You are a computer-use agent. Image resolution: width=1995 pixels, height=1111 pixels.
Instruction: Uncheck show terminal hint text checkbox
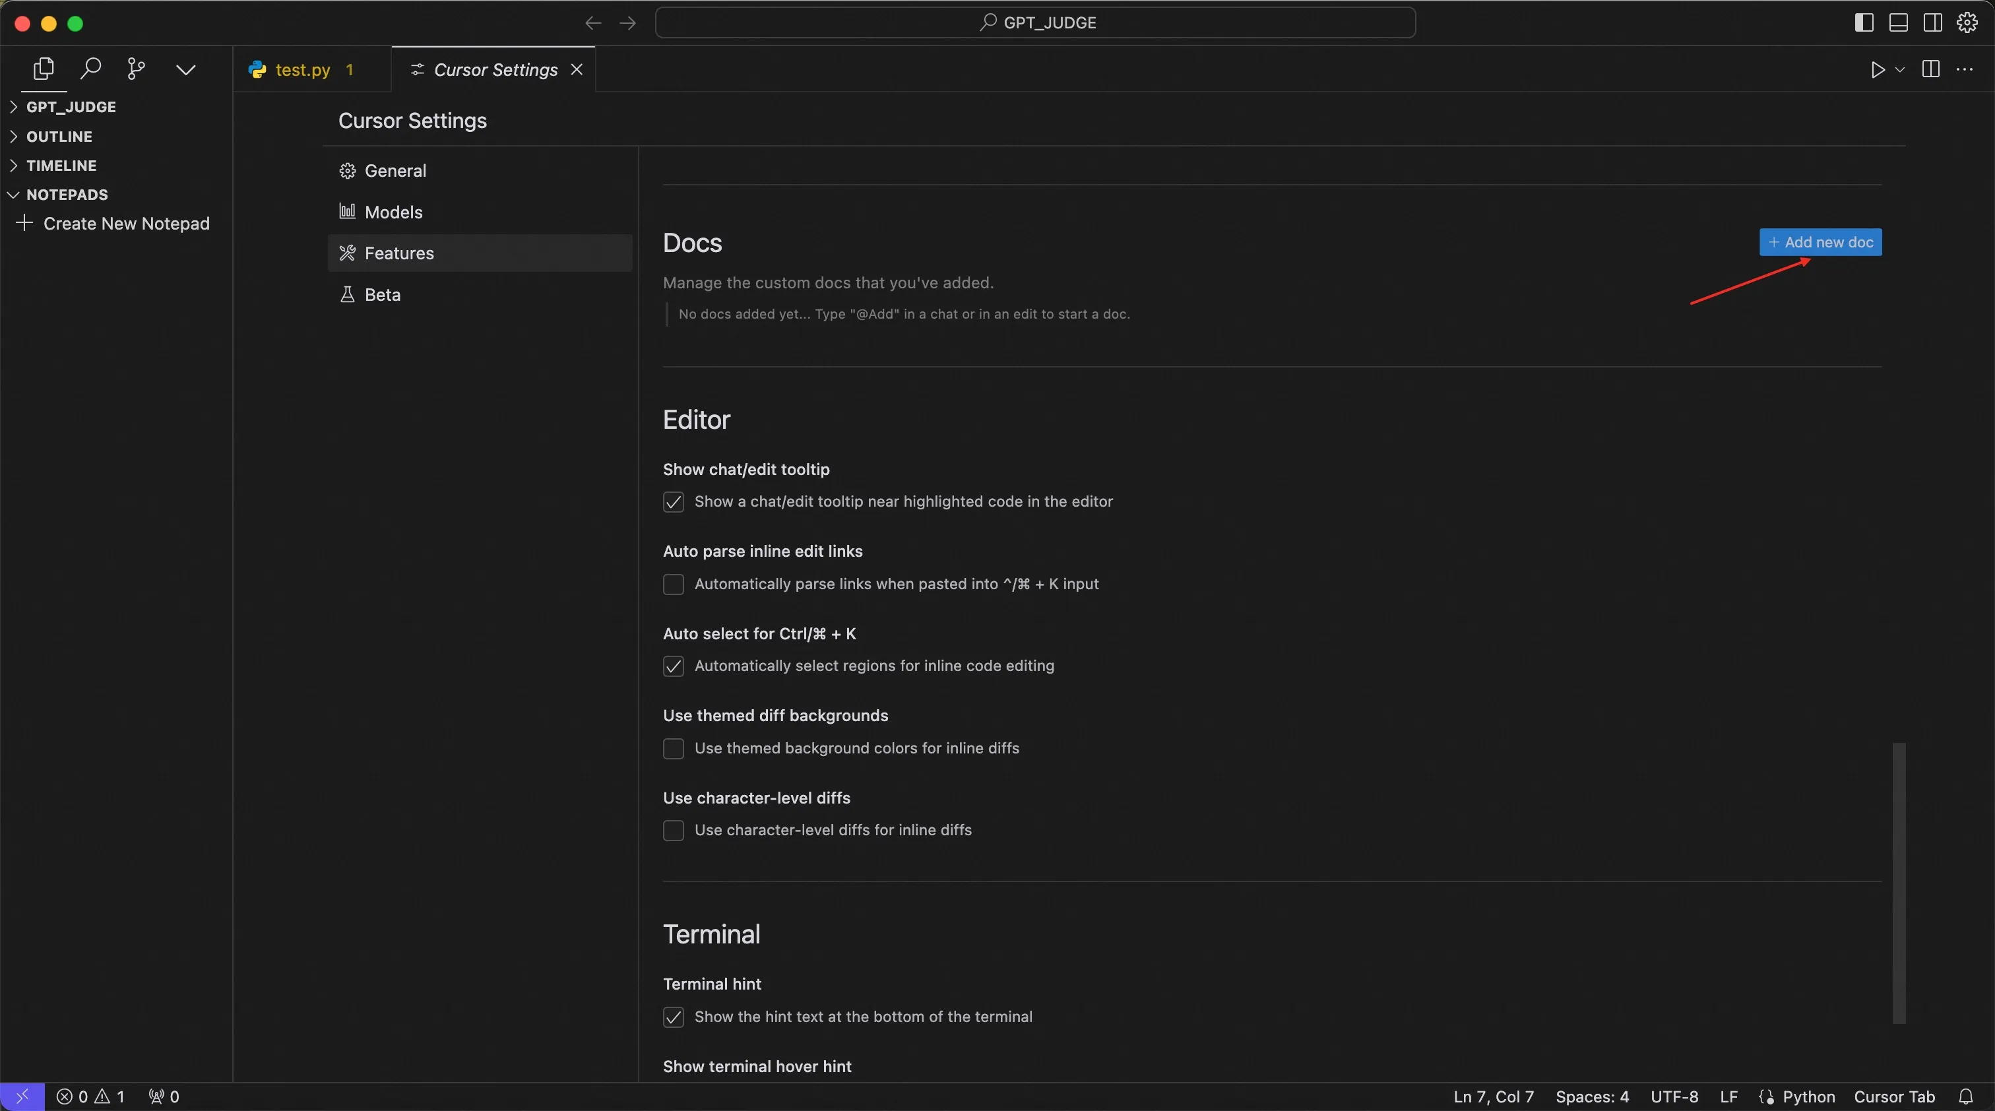pyautogui.click(x=673, y=1017)
